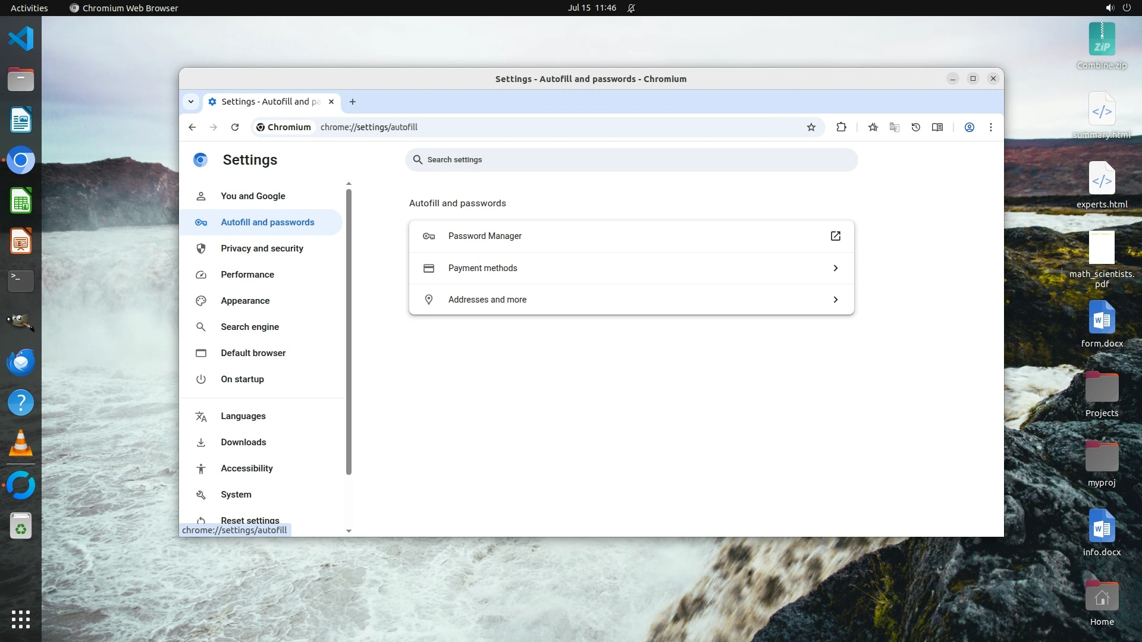Image resolution: width=1142 pixels, height=642 pixels.
Task: Click the Search settings field
Action: point(630,160)
